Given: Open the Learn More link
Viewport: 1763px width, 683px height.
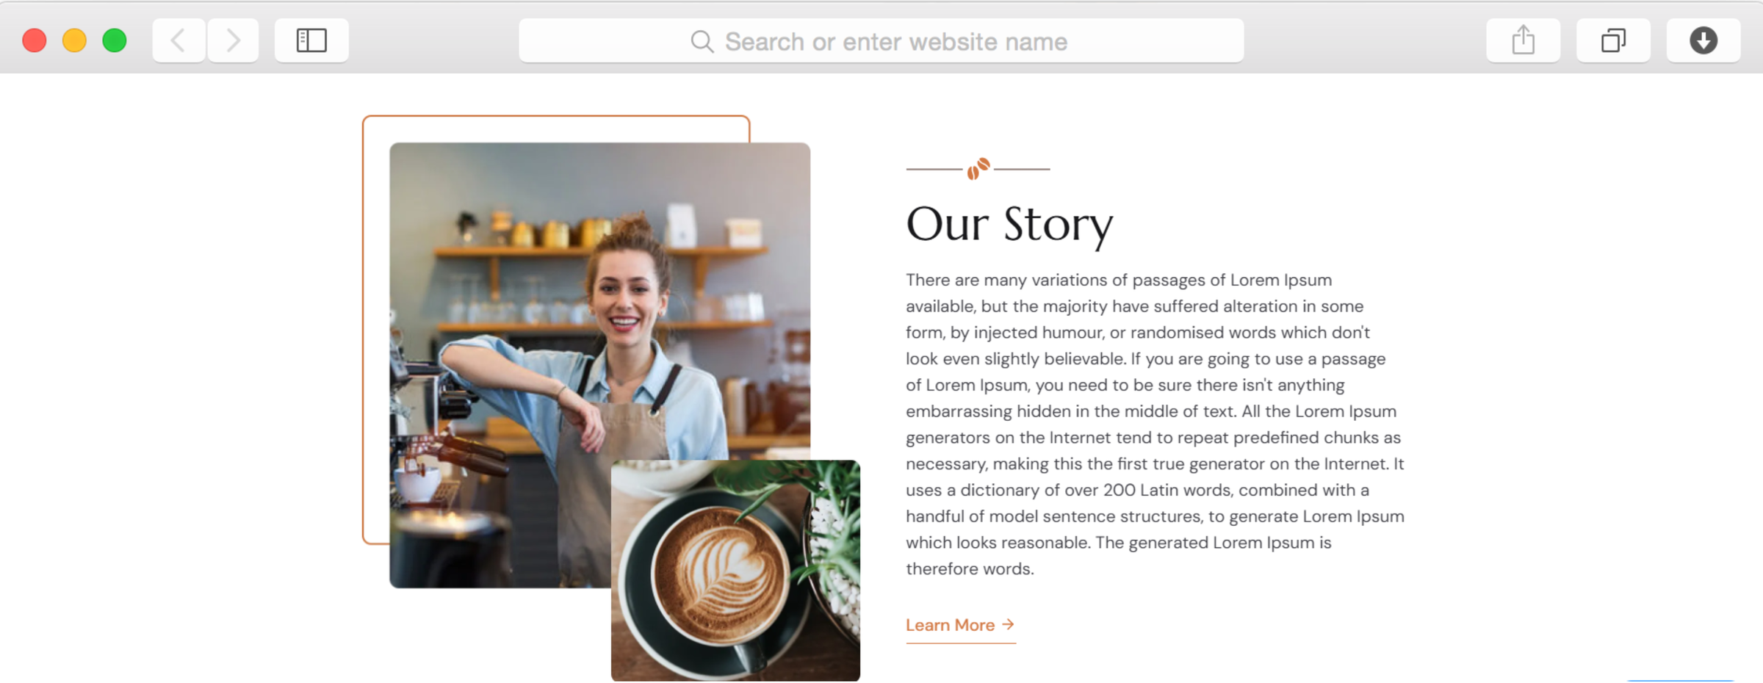Looking at the screenshot, I should pos(960,625).
